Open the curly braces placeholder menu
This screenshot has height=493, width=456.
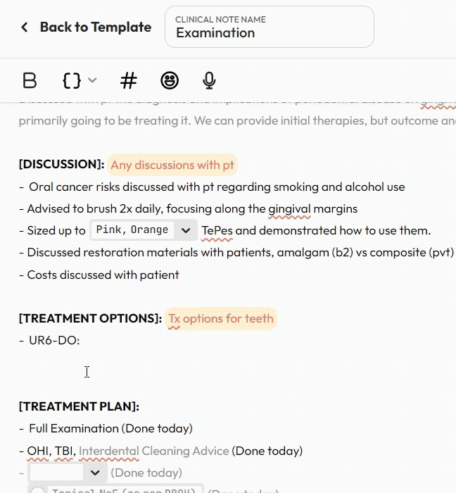click(72, 80)
